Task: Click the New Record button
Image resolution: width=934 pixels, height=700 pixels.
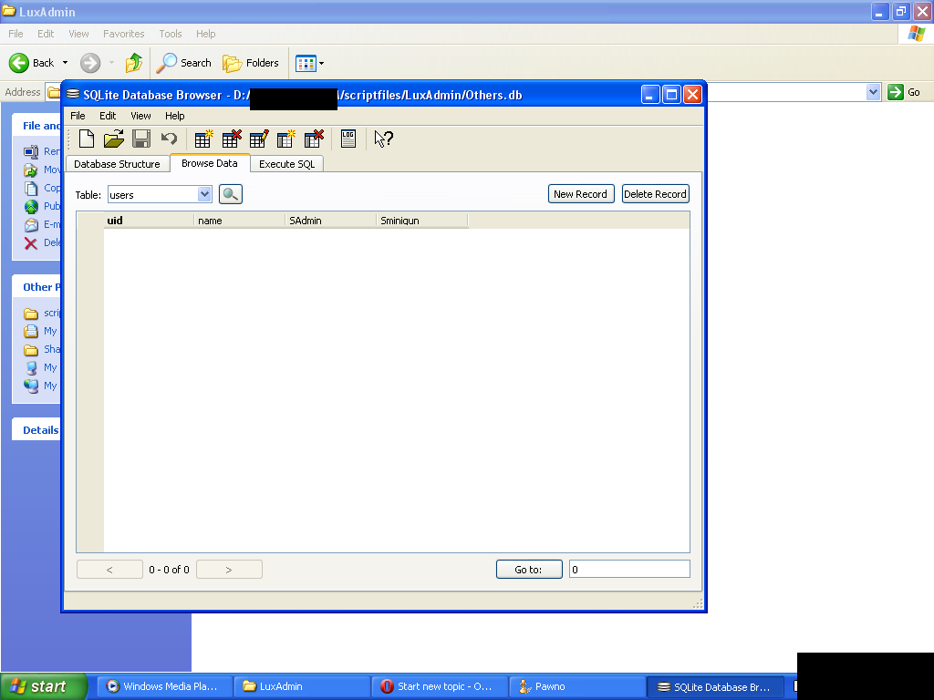Action: point(581,194)
